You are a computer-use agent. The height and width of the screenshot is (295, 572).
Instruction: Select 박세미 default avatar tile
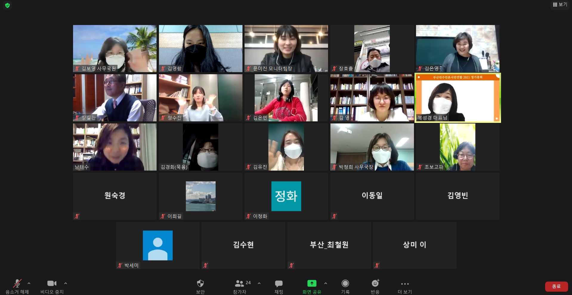click(x=157, y=245)
